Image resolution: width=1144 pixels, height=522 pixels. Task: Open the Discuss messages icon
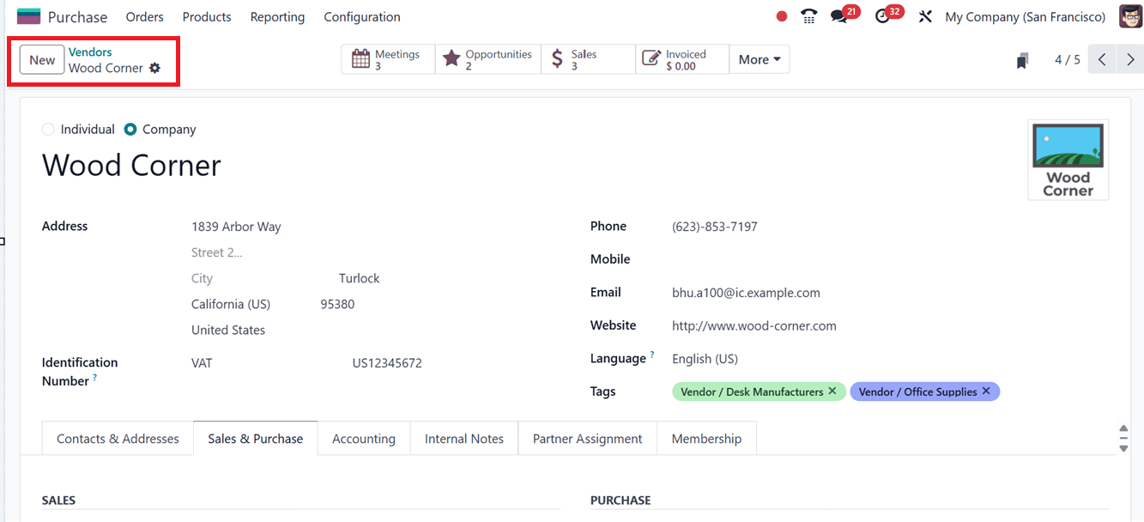coord(839,15)
